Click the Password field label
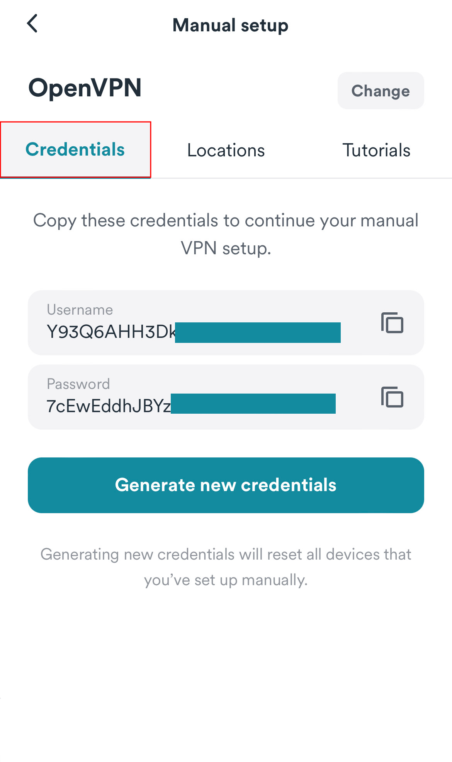 (78, 384)
